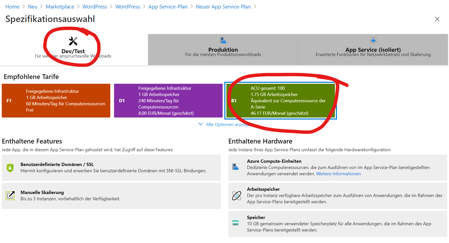Image resolution: width=449 pixels, height=243 pixels.
Task: Select the orange F1 free tier tile
Action: 56,100
